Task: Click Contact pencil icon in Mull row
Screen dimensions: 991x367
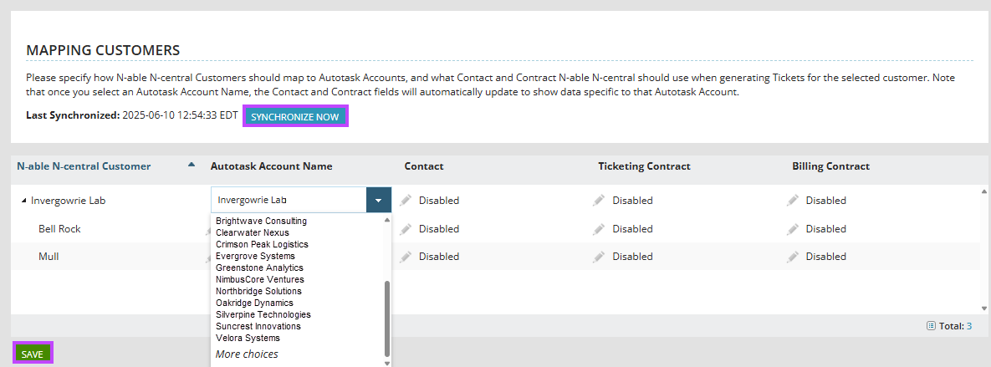Action: point(406,257)
